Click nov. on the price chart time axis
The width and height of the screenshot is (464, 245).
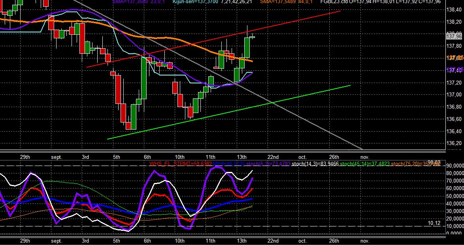tap(364, 157)
